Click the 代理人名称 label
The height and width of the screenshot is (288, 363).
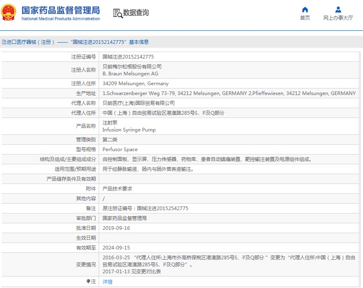pyautogui.click(x=83, y=103)
